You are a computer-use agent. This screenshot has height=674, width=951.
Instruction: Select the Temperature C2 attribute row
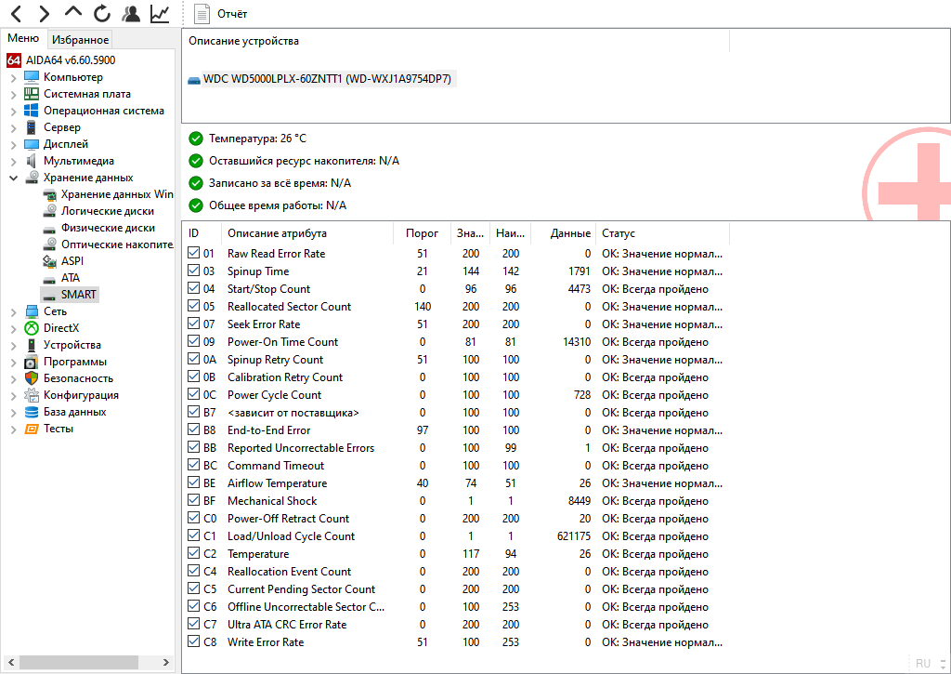click(455, 554)
